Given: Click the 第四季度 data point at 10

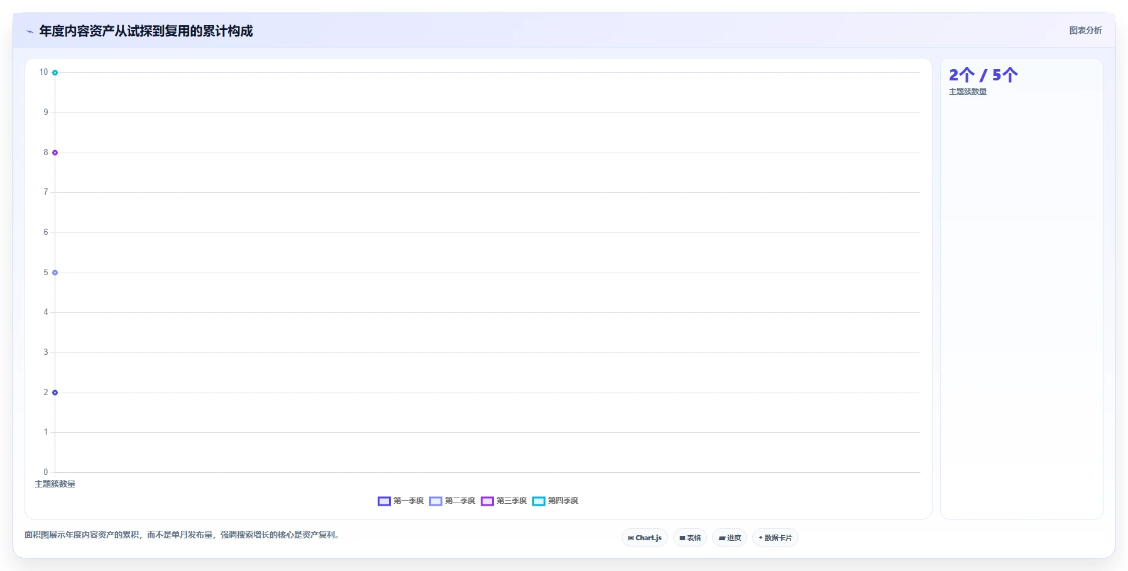Looking at the screenshot, I should 55,73.
